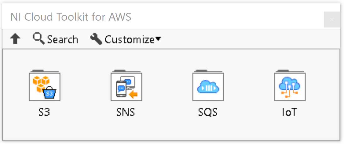Screen dimensions: 344x144
Task: Open the S3 palette folder icon
Action: [45, 85]
